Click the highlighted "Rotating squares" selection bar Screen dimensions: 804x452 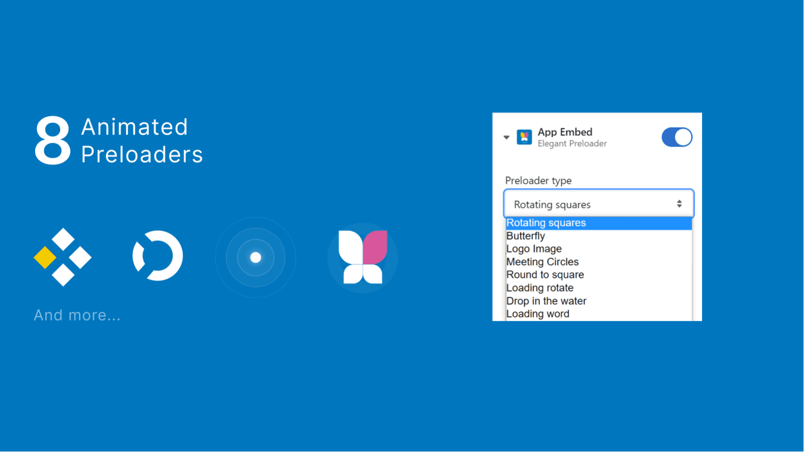(598, 222)
